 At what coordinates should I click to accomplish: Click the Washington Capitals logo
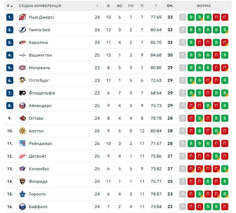pos(22,55)
